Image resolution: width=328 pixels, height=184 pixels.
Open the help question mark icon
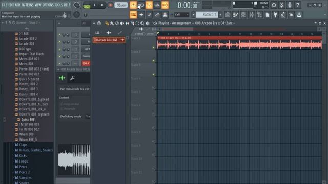pos(298,5)
